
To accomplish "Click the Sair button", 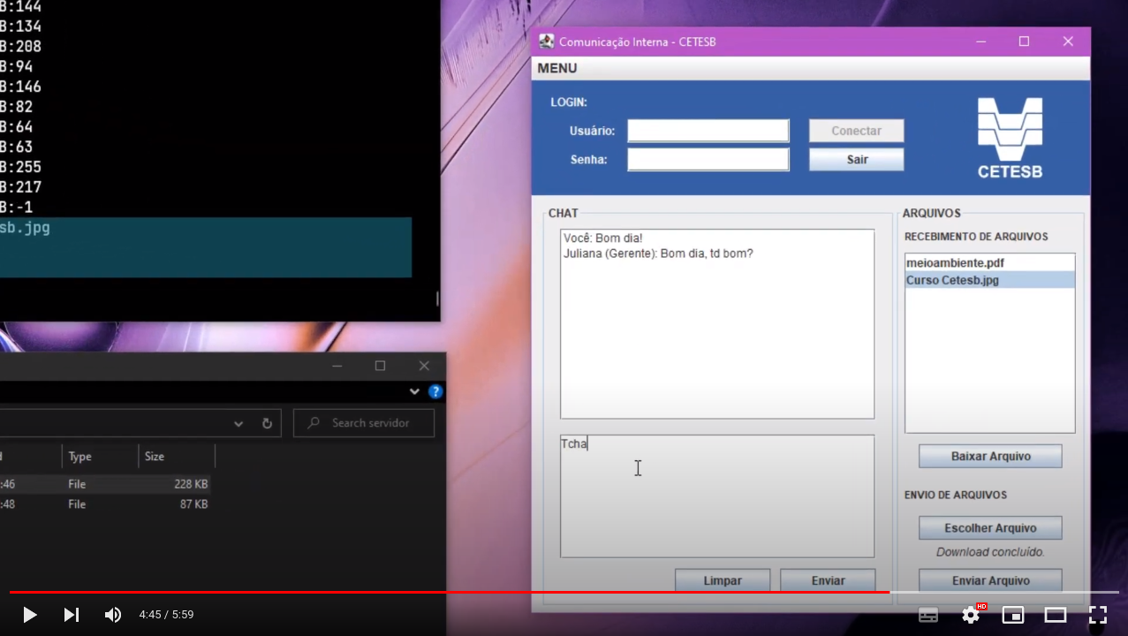I will pos(855,159).
